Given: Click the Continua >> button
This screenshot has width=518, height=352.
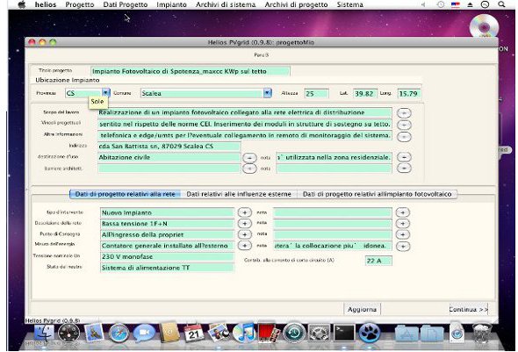Looking at the screenshot, I should (469, 309).
